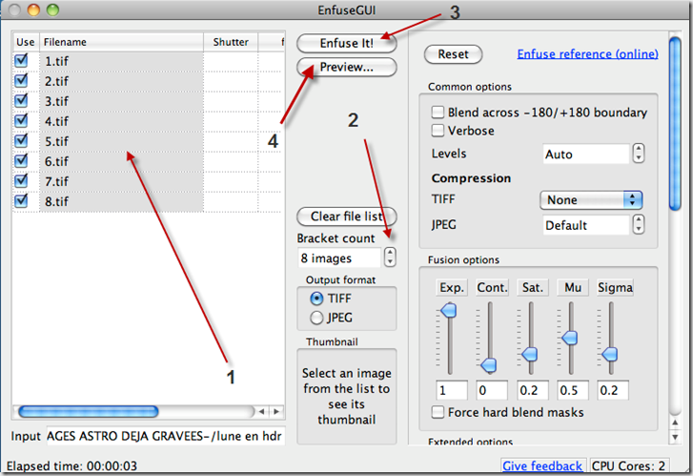Select the 3.tif row
The height and width of the screenshot is (476, 693).
click(148, 101)
